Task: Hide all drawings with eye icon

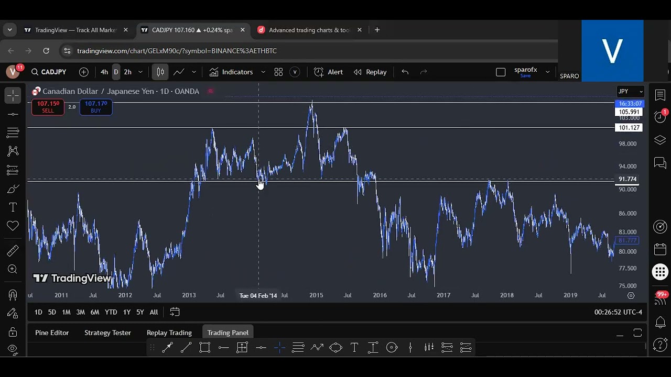Action: click(x=13, y=349)
